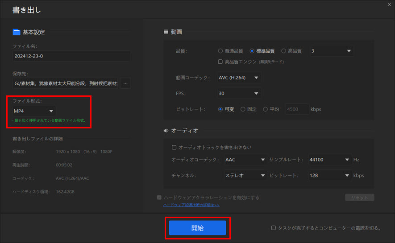
Task: Select 普通品質 quality radio button
Action: tap(220, 51)
